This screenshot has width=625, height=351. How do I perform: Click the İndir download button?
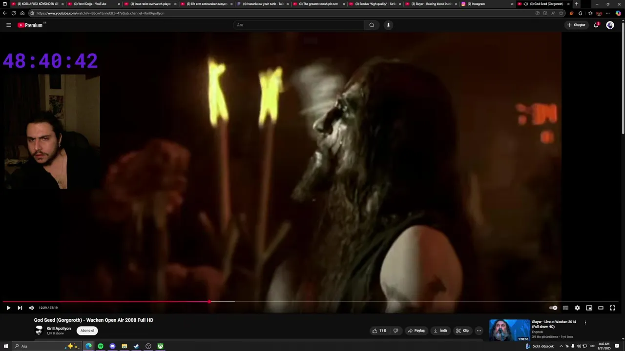(440, 331)
